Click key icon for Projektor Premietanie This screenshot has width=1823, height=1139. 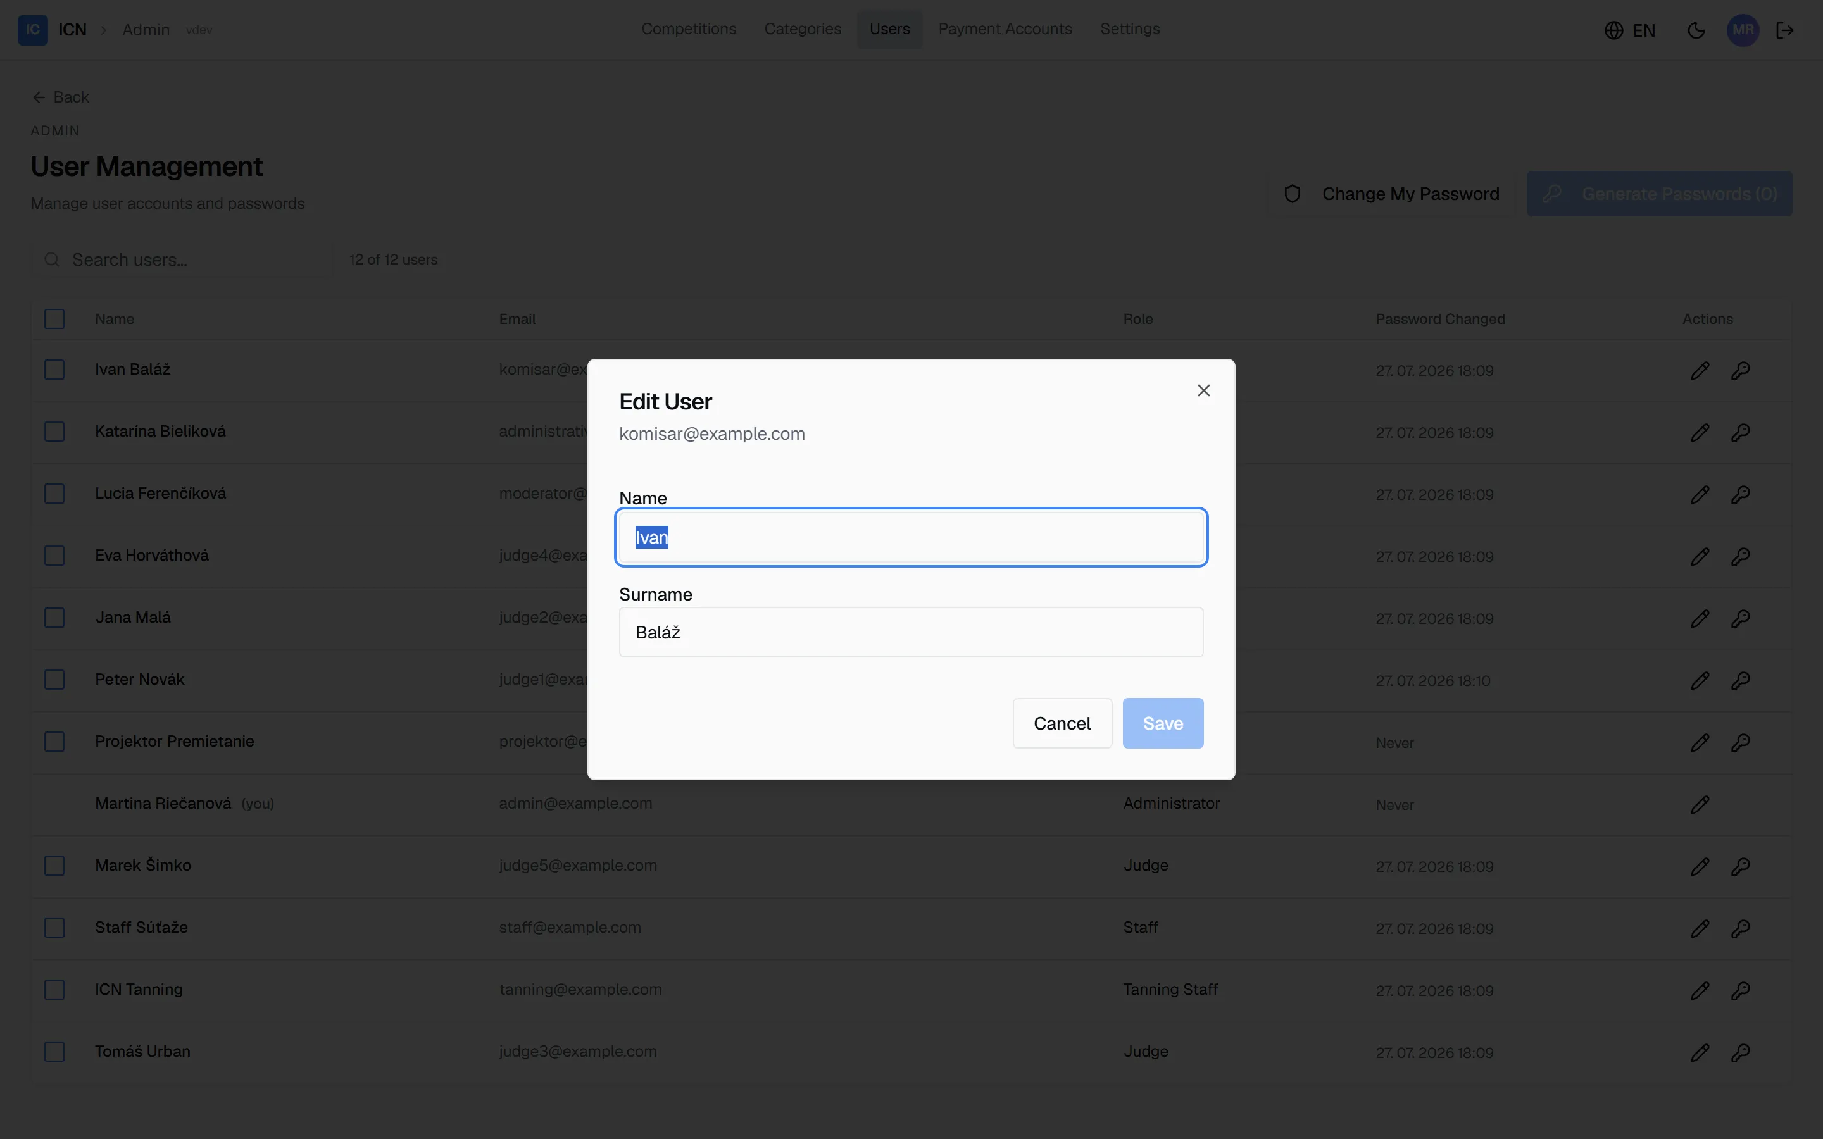[1740, 743]
